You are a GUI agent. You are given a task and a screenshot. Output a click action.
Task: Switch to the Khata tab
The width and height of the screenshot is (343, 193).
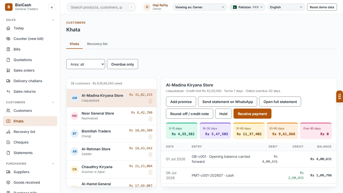[74, 44]
